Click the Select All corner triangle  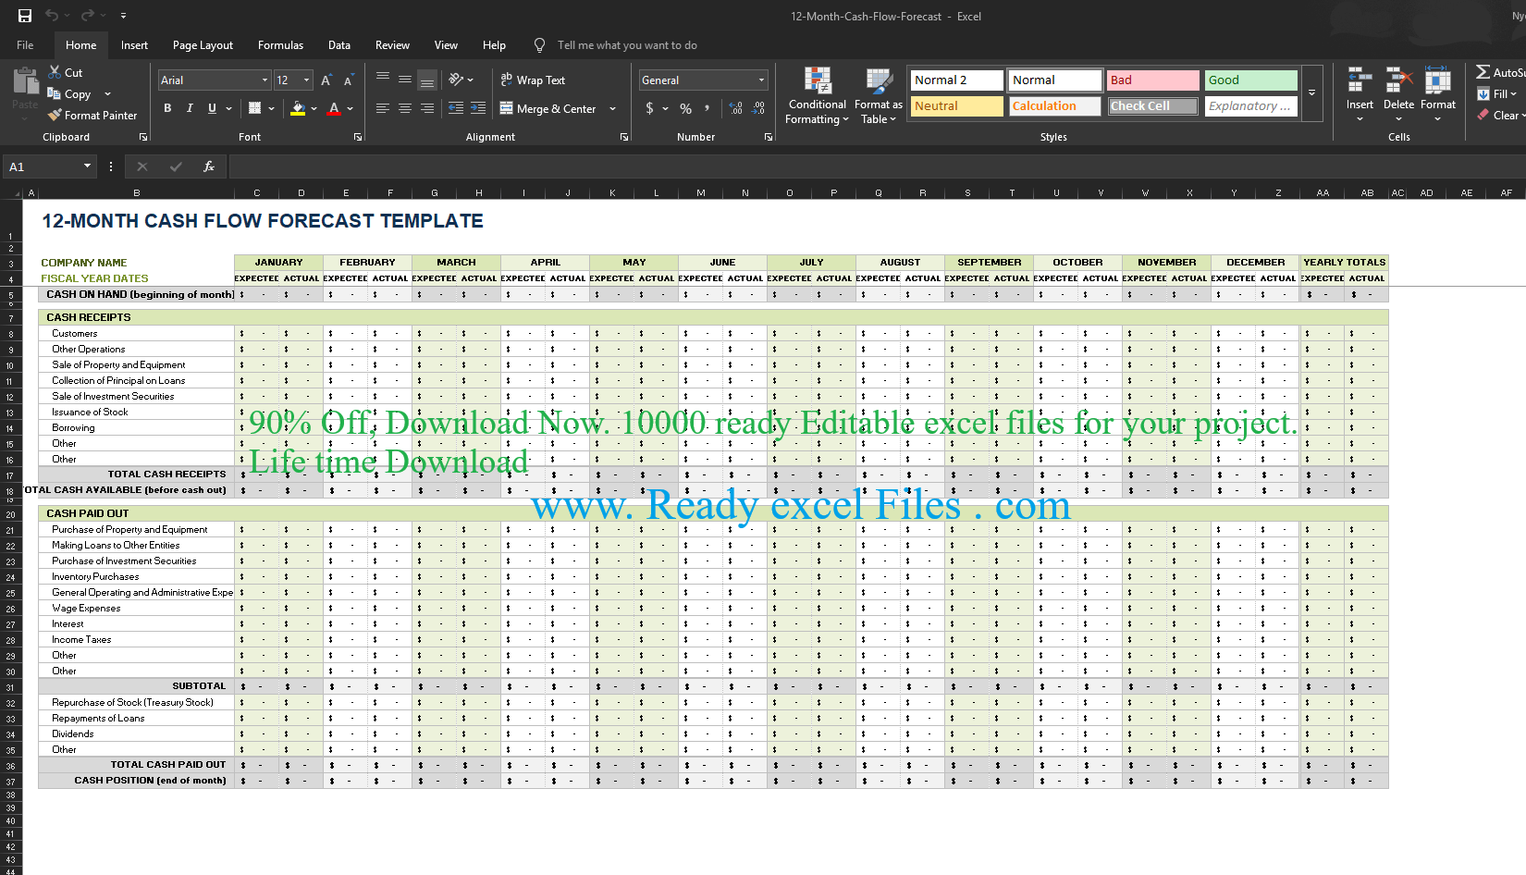[x=17, y=193]
